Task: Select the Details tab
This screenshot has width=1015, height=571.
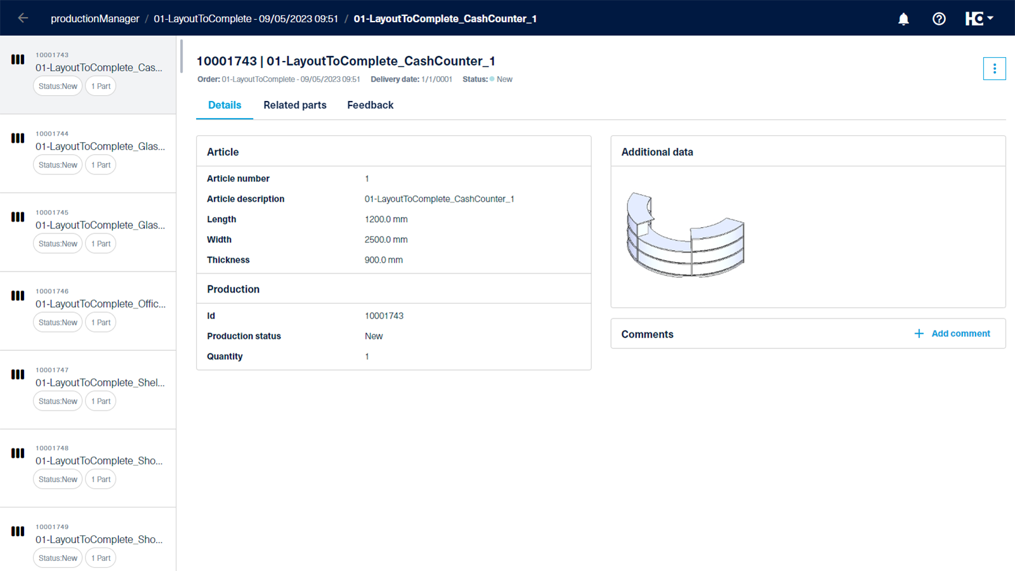Action: [225, 105]
